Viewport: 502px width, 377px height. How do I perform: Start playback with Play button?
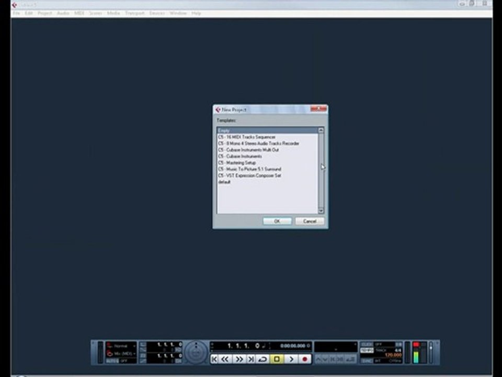(x=291, y=359)
